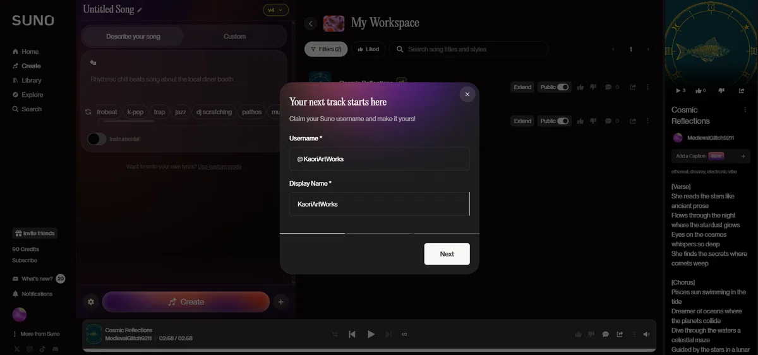
Task: Toggle the Instrumental switch
Action: (97, 139)
